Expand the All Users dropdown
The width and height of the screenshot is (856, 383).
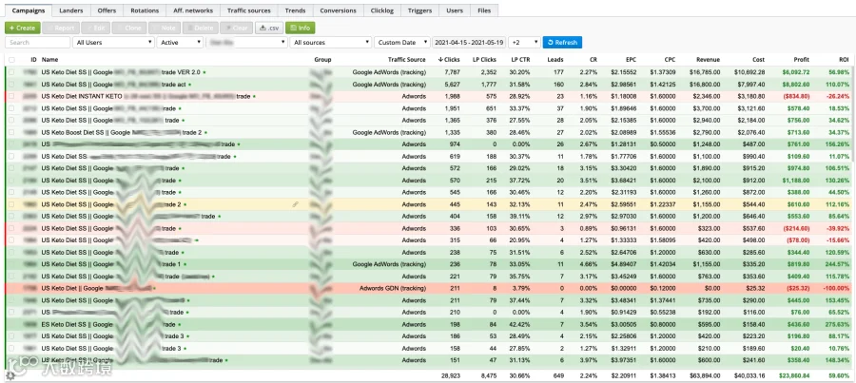113,42
